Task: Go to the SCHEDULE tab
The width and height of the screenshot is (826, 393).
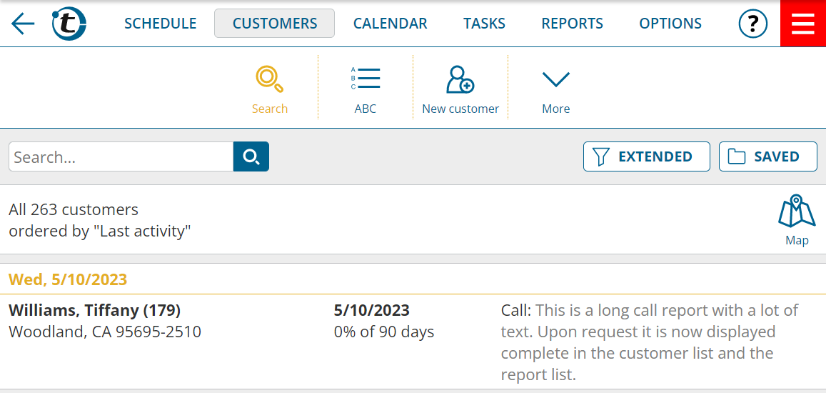Action: coord(160,24)
